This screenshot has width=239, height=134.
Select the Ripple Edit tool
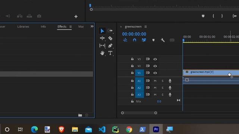(x=102, y=38)
